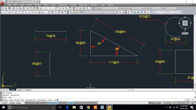Toggle LWT lineweight display
Viewport: 196px width, 110px height.
(x=85, y=103)
